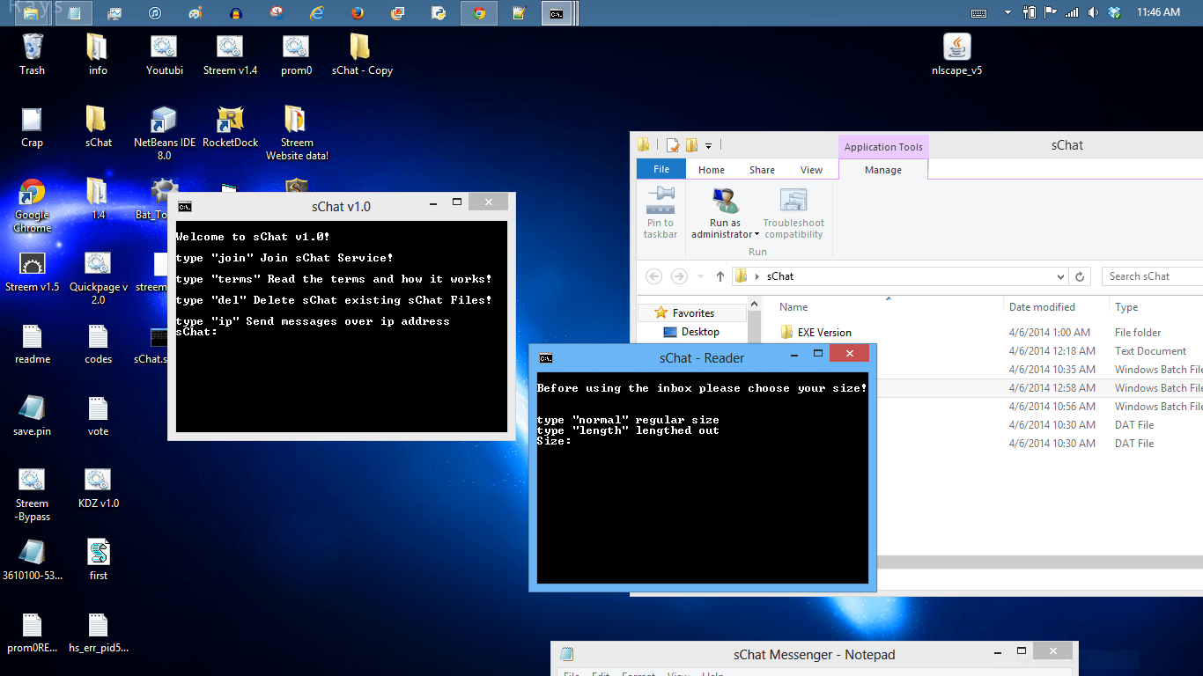The width and height of the screenshot is (1203, 676).
Task: Open the address bar history dropdown
Action: (1060, 276)
